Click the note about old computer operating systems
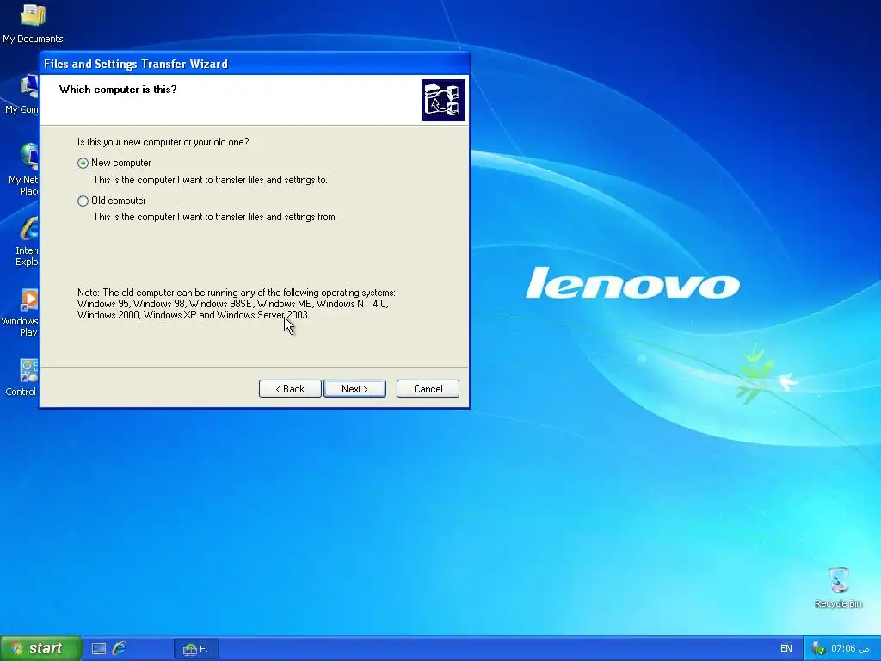This screenshot has height=661, width=881. pyautogui.click(x=237, y=304)
